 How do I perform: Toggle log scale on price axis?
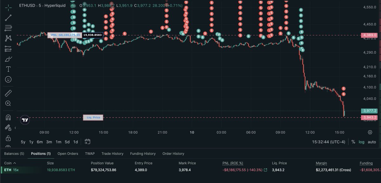point(362,142)
